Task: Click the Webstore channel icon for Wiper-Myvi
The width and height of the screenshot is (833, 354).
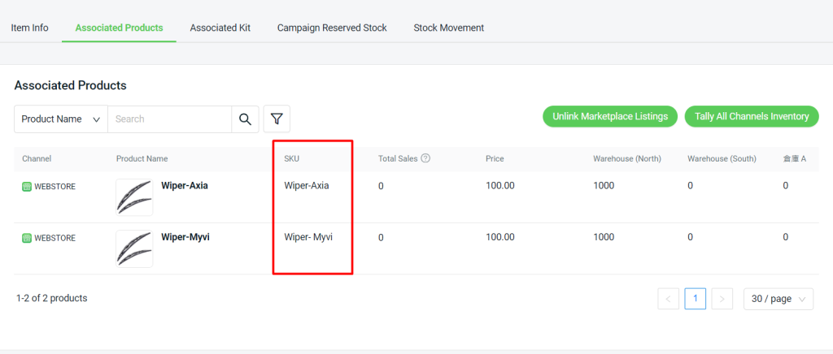Action: pyautogui.click(x=27, y=238)
